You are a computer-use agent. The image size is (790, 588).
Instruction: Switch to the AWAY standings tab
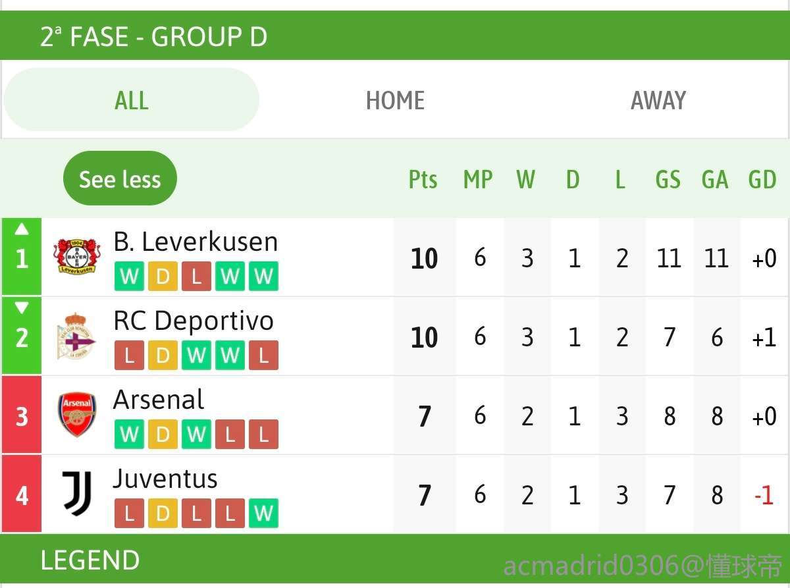[x=658, y=100]
